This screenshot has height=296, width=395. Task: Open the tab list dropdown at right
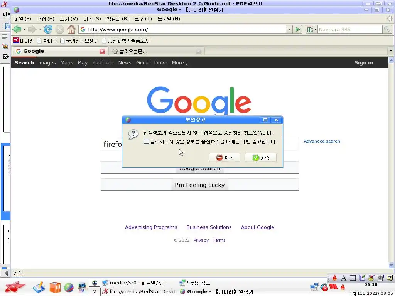click(391, 51)
